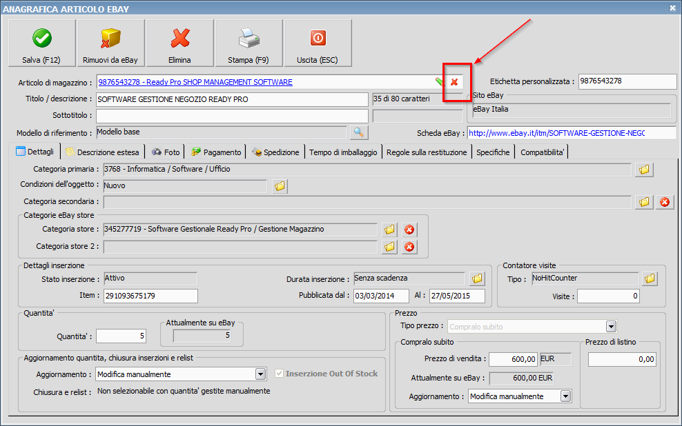Click the Quantita' input field

point(121,336)
